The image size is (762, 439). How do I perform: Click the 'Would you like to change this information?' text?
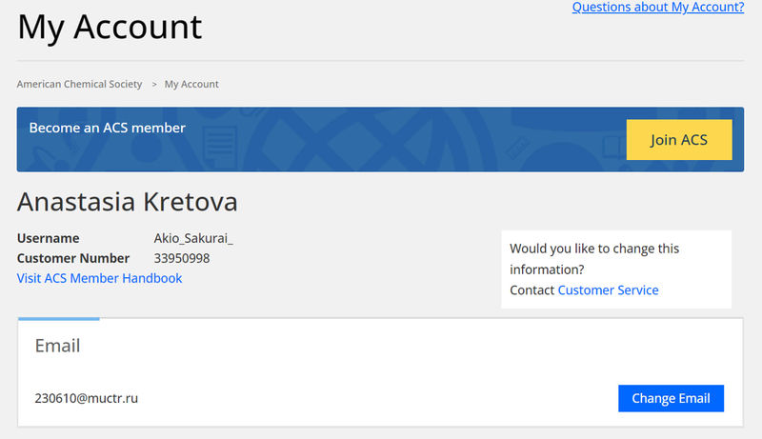[x=594, y=259]
